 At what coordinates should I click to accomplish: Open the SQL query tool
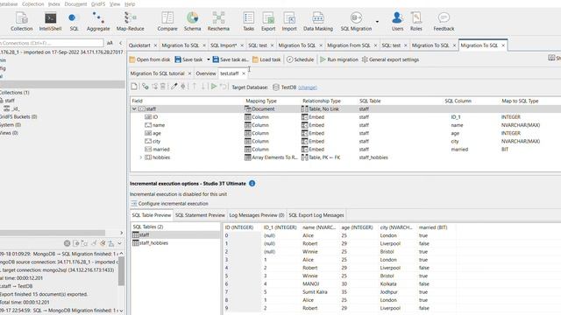(74, 21)
